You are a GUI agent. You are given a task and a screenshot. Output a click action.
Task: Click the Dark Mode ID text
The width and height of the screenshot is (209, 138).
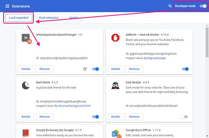[x=61, y=102]
